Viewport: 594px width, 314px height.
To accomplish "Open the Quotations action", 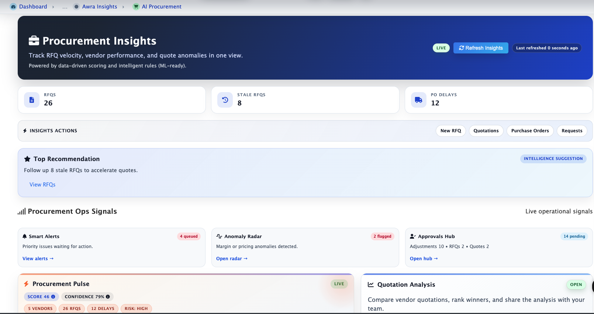I will pyautogui.click(x=486, y=131).
